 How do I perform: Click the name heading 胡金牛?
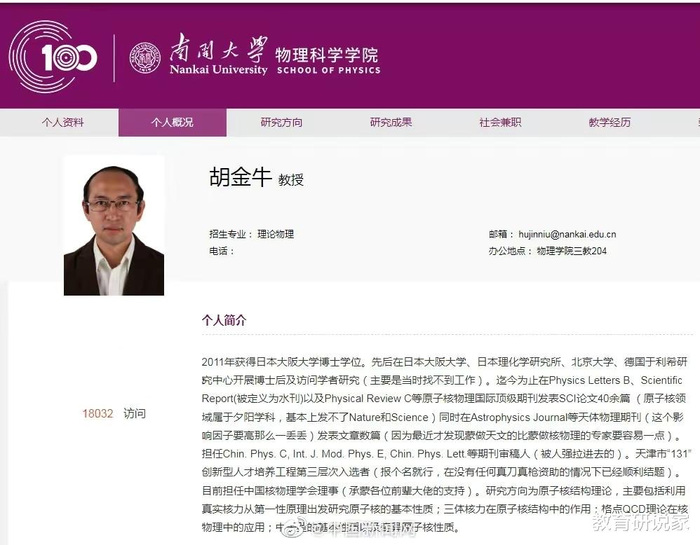[240, 177]
